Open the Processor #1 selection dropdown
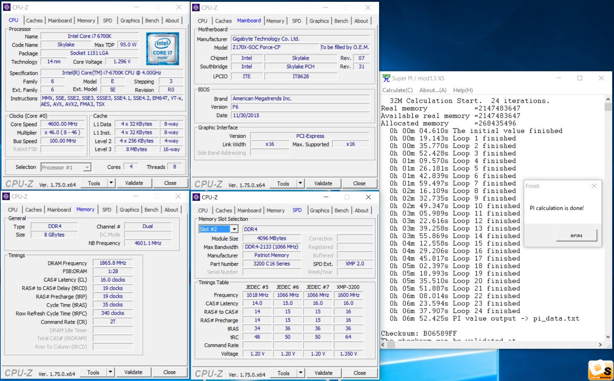The height and width of the screenshot is (381, 614). 87,167
